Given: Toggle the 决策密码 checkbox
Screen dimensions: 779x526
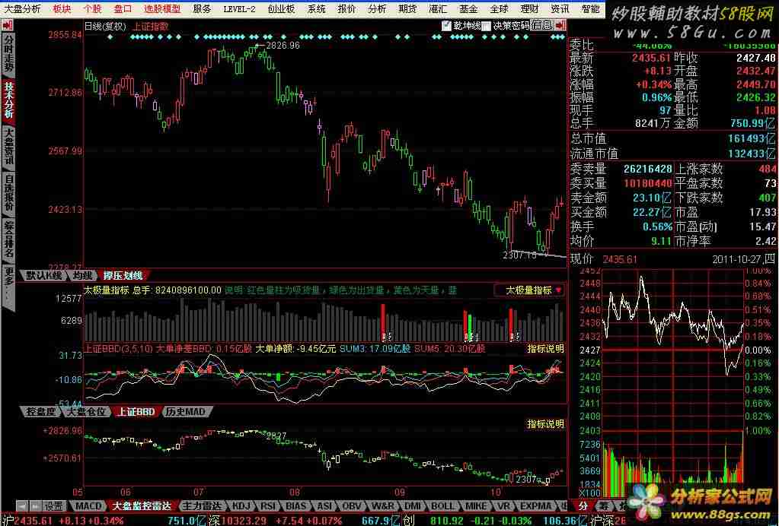Looking at the screenshot, I should 486,26.
